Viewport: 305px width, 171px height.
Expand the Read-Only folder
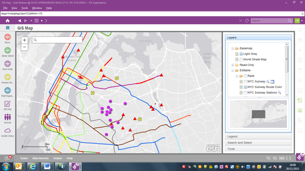pyautogui.click(x=233, y=65)
